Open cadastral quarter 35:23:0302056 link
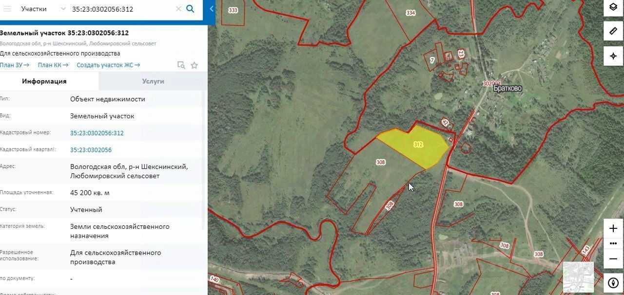The image size is (624, 295). (91, 150)
